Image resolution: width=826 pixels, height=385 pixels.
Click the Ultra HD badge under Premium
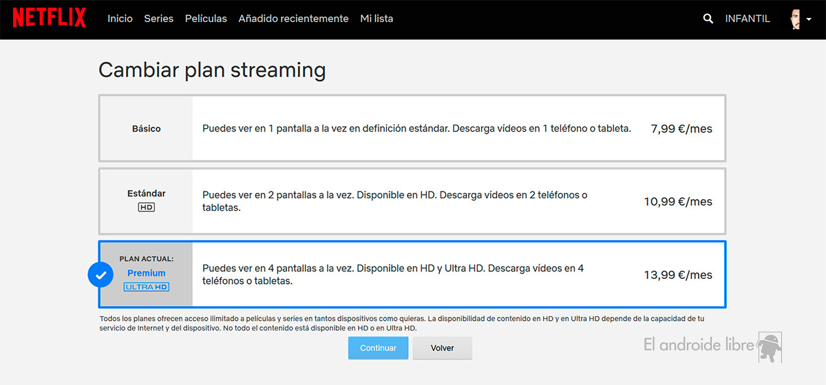pyautogui.click(x=146, y=287)
